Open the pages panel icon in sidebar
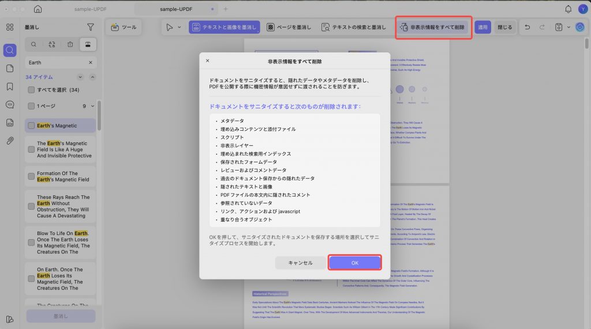591x329 pixels. coord(10,68)
